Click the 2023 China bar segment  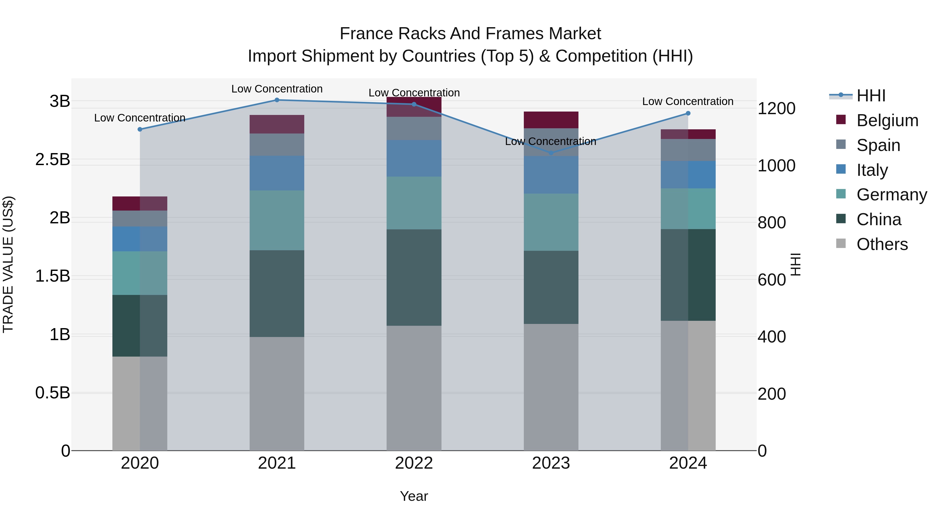(x=551, y=287)
